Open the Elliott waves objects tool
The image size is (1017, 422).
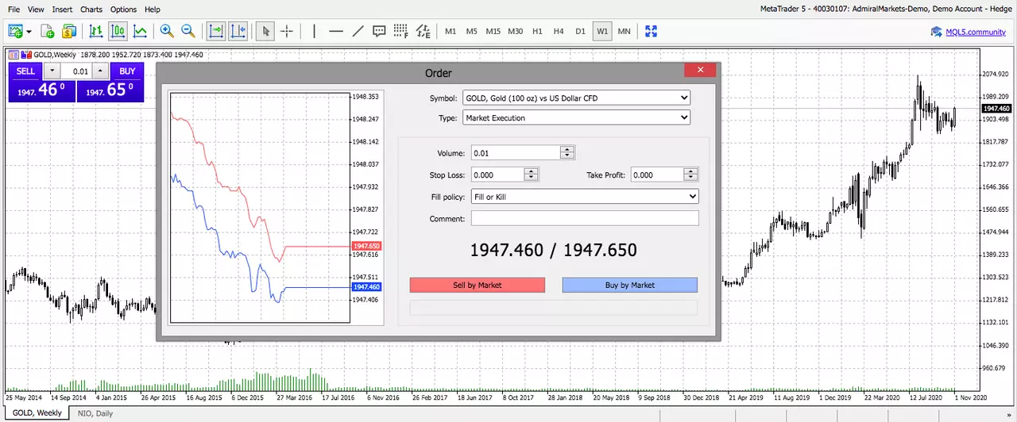pos(423,32)
